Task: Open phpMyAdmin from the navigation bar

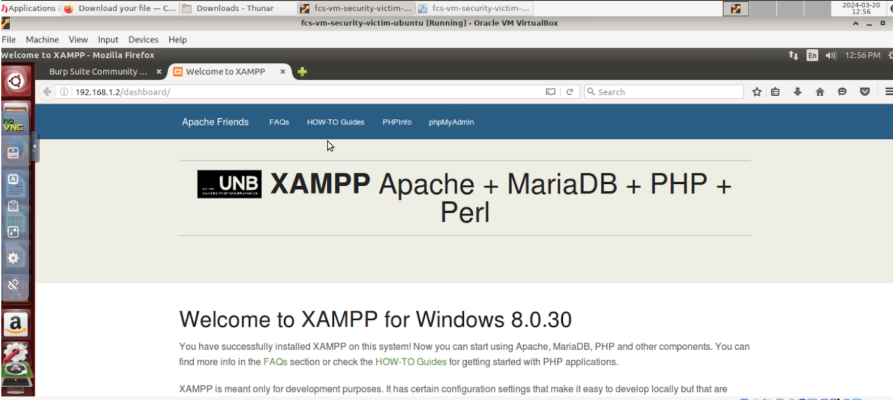Action: (451, 122)
